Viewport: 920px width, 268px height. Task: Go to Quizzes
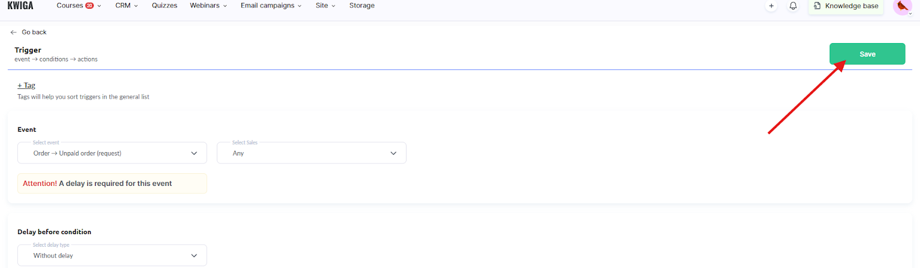coord(164,6)
